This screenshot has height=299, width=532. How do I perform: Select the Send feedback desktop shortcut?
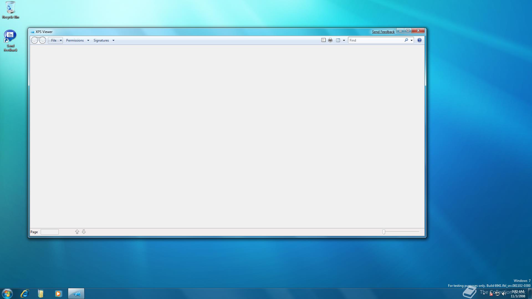[x=11, y=41]
